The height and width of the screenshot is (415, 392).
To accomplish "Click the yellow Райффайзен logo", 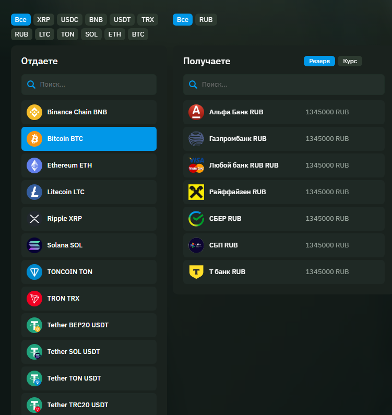I will [x=196, y=192].
